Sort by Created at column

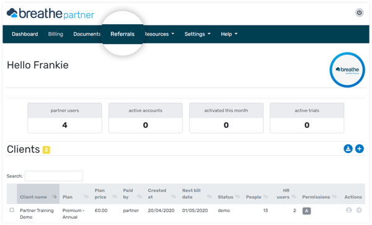point(162,194)
